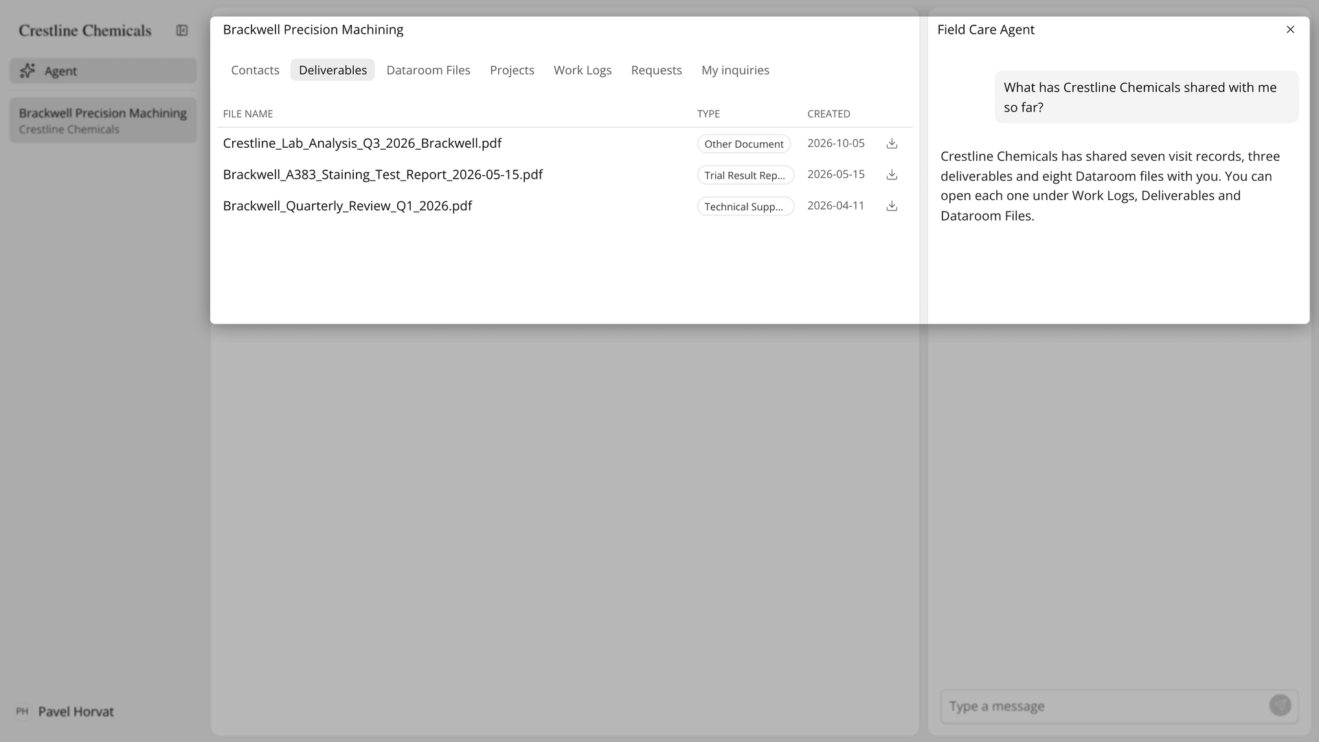The width and height of the screenshot is (1319, 742).
Task: View the Requests tab
Action: 656,70
